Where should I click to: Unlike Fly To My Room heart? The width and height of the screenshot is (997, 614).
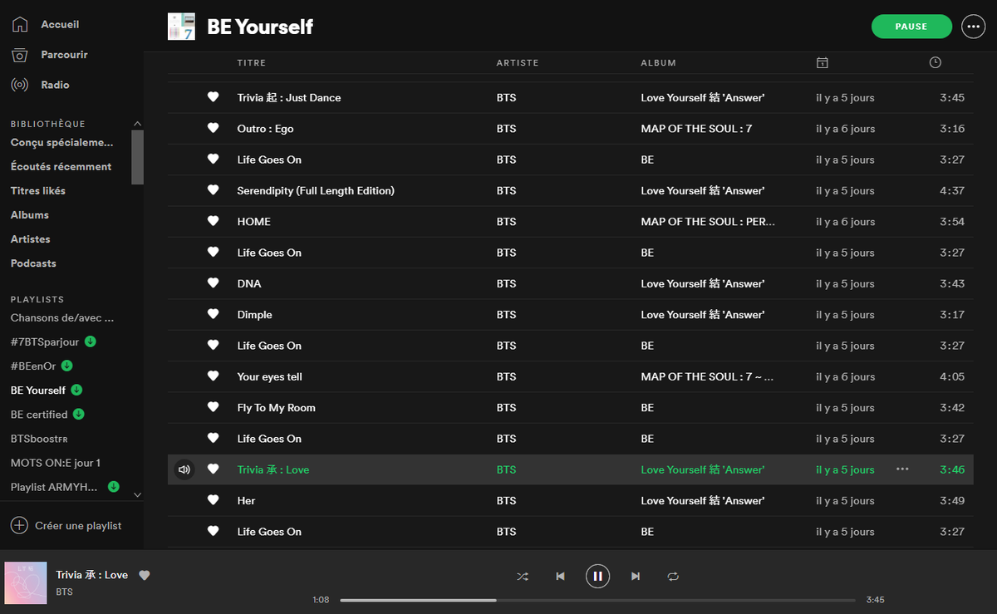(213, 407)
